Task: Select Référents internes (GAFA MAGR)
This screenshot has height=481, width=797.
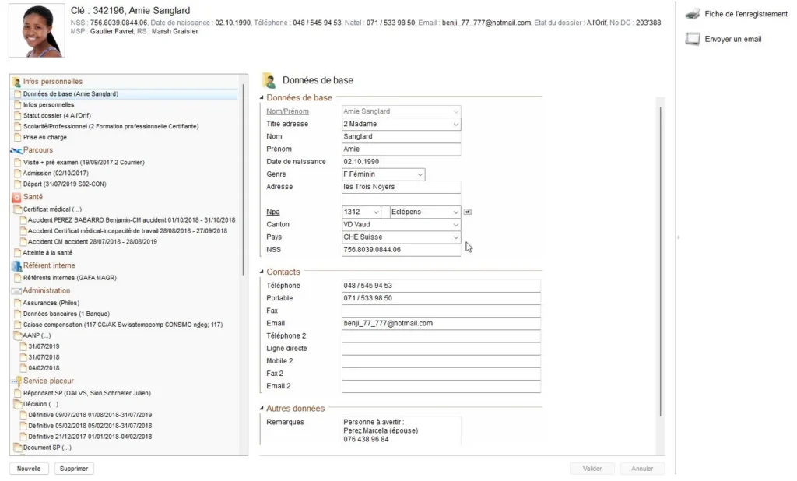Action: pos(69,278)
